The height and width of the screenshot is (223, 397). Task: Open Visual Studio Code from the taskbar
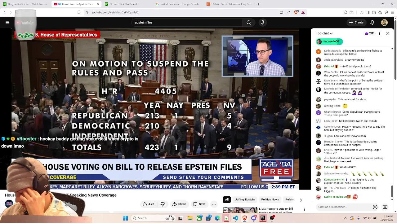click(236, 218)
